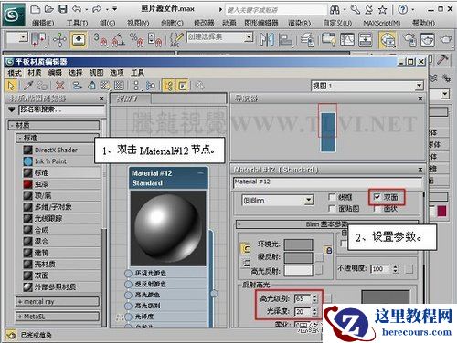This screenshot has width=457, height=343.
Task: Click the opacity 不透明度 map button
Action: pyautogui.click(x=409, y=269)
